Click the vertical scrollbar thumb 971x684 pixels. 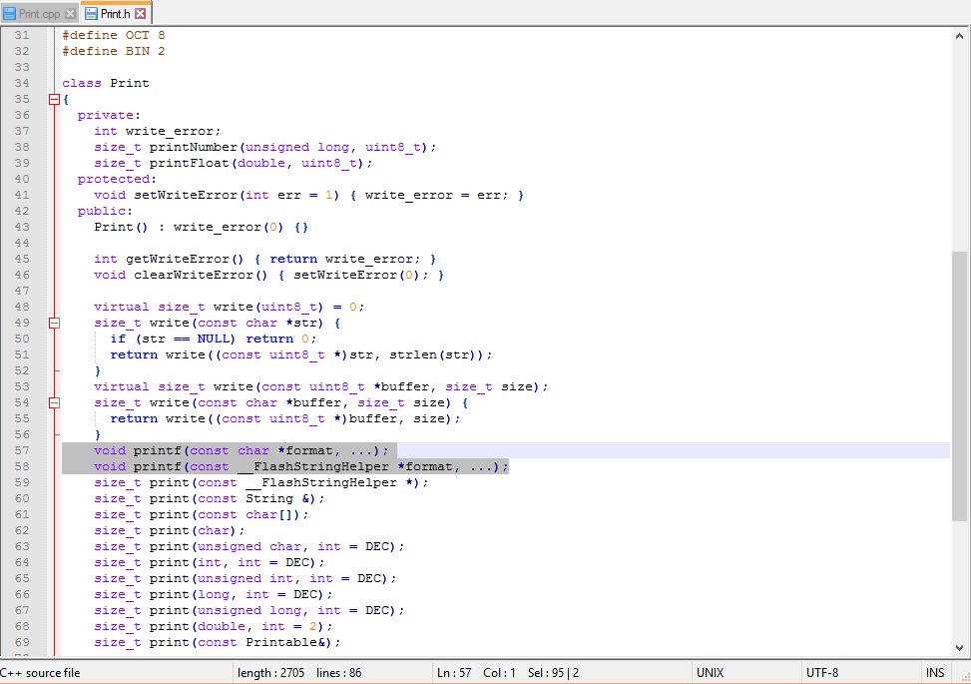tap(959, 386)
